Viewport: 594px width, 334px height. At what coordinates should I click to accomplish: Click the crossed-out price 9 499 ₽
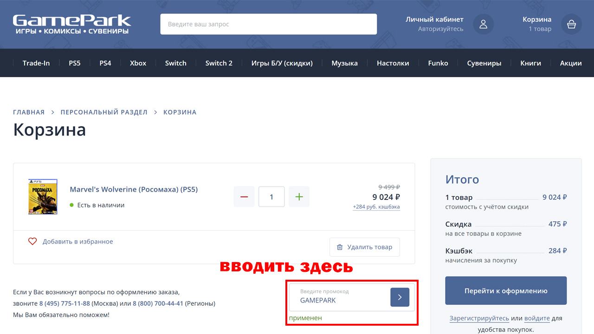click(389, 187)
